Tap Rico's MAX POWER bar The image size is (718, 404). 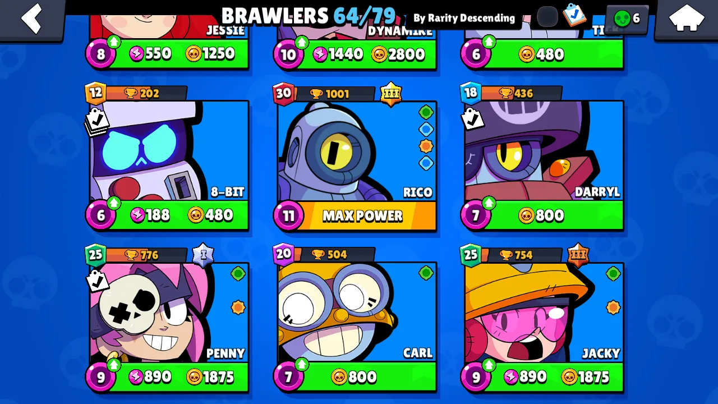(x=362, y=216)
